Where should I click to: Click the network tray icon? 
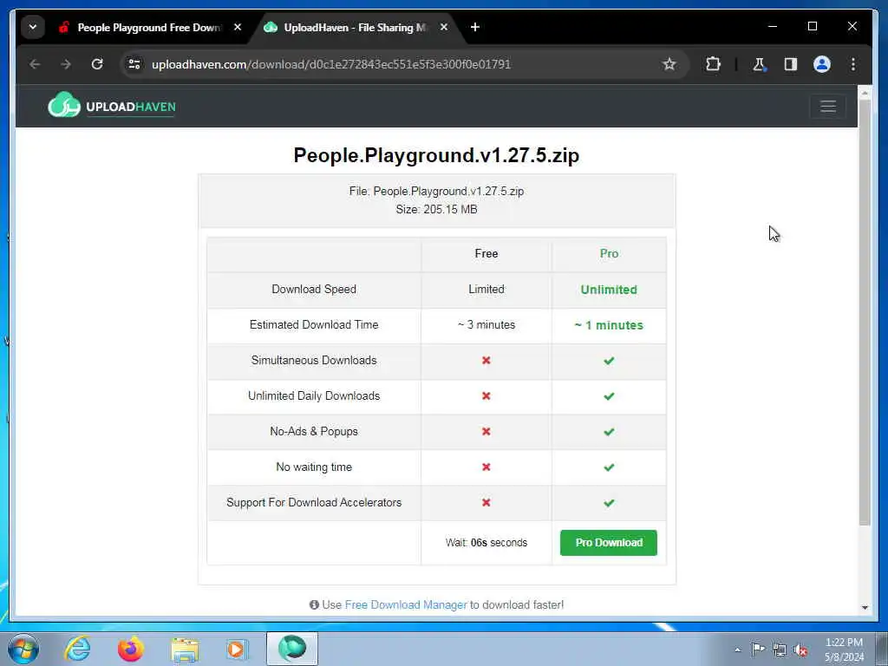(780, 650)
